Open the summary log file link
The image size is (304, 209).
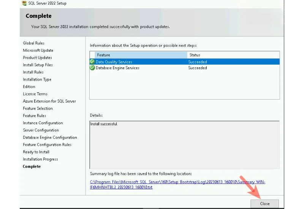tap(177, 185)
